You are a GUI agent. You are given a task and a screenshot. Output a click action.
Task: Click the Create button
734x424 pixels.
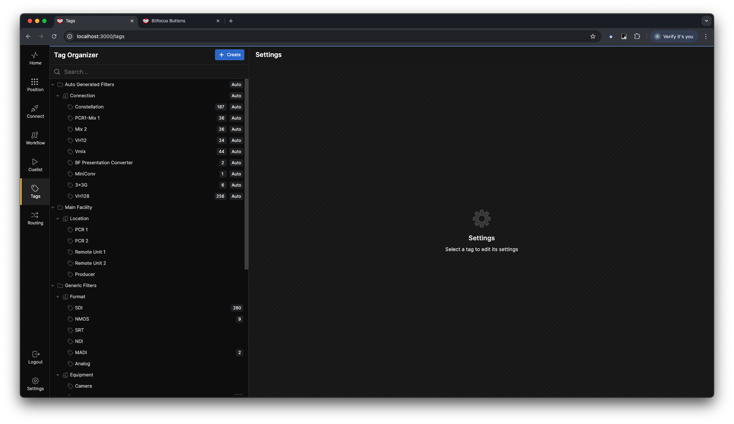230,55
